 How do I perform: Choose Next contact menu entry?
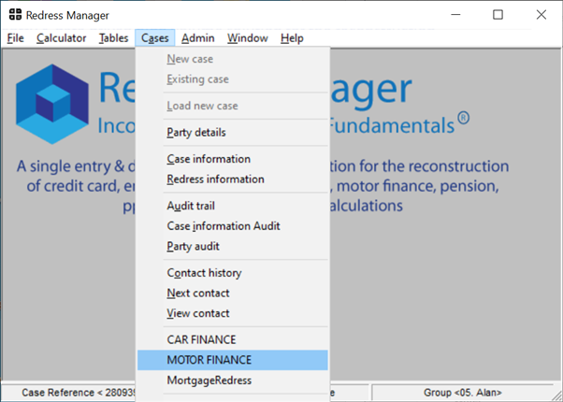pyautogui.click(x=232, y=294)
